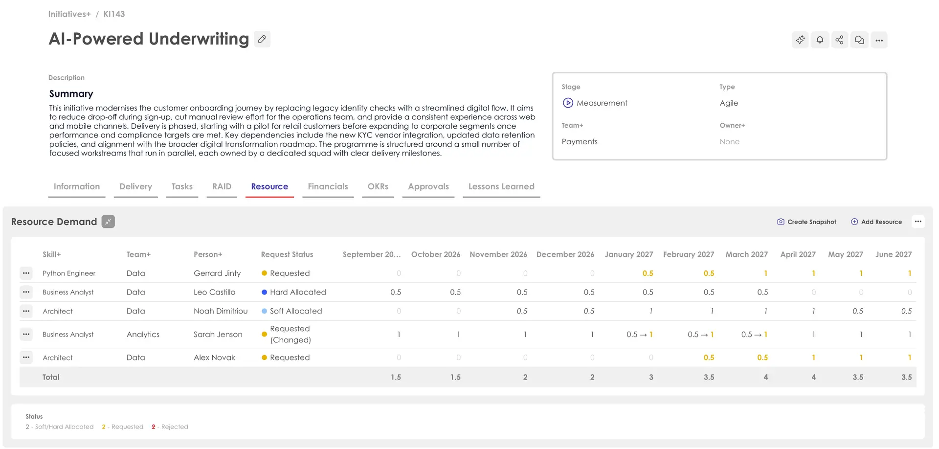This screenshot has width=939, height=449.
Task: Click the Owner+ None value
Action: [x=729, y=142]
